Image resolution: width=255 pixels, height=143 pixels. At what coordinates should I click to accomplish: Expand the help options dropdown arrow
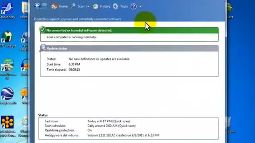(x=141, y=7)
